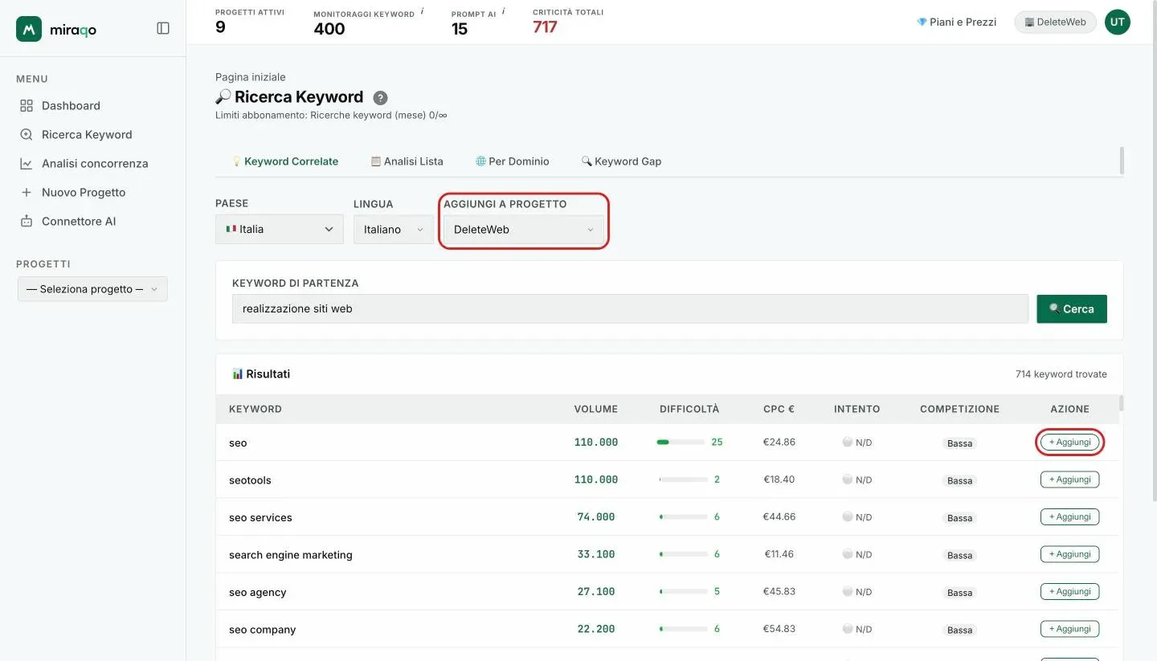Click the results table vertical scrollbar
Screen dimensions: 1157x661
click(x=1122, y=403)
